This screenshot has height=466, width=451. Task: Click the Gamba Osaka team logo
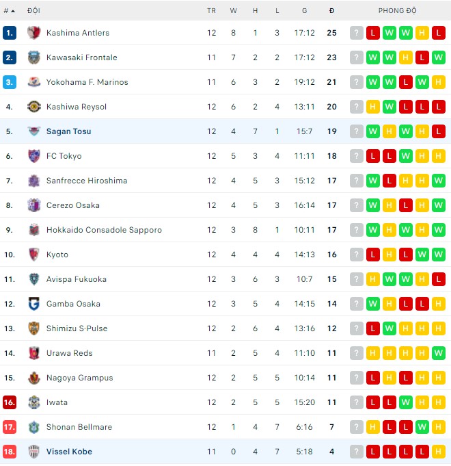point(34,304)
